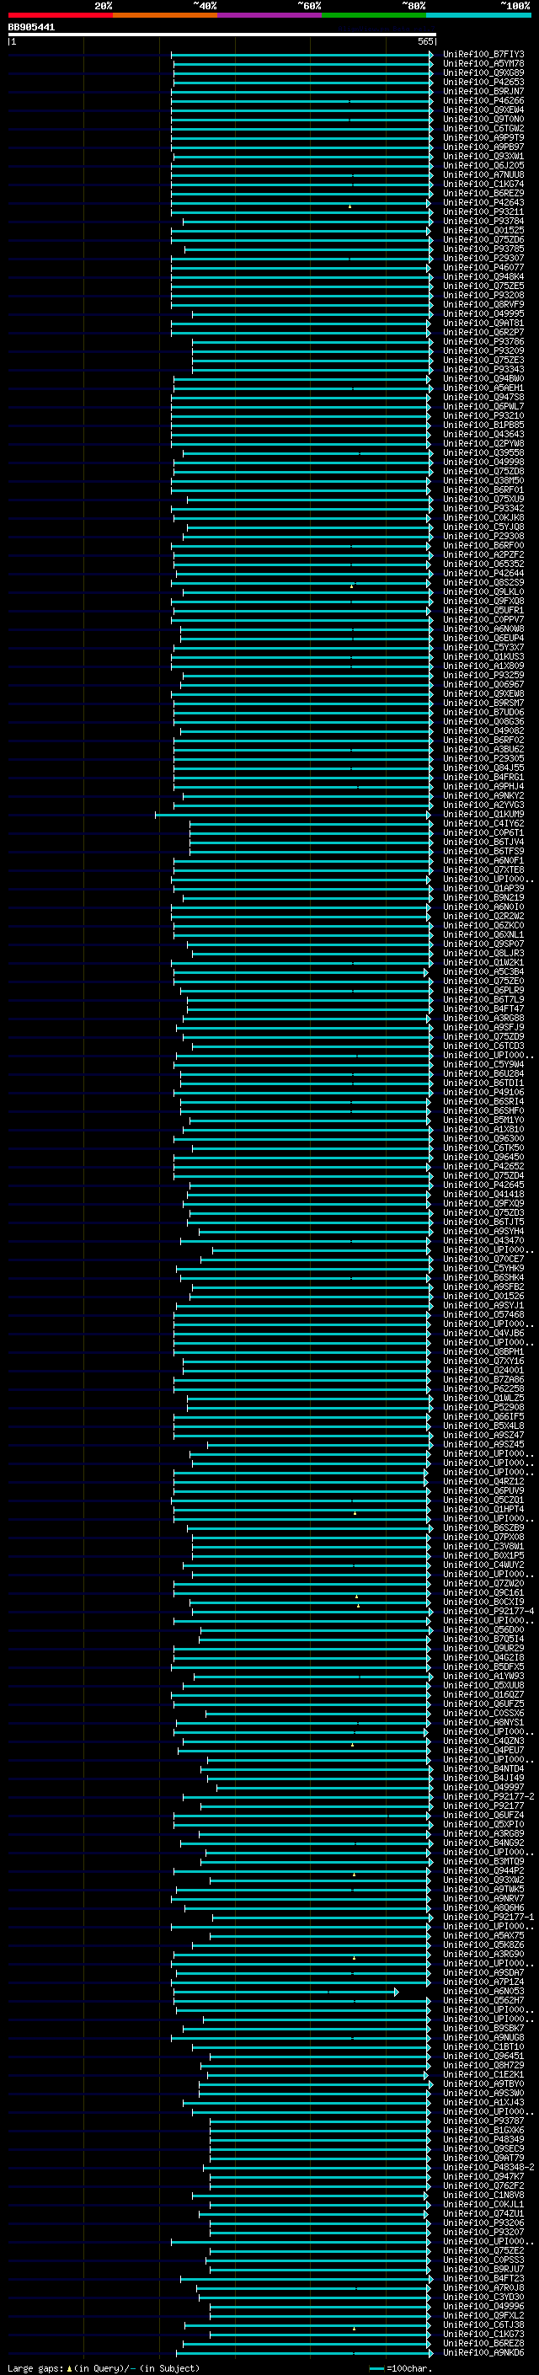539x2375 pixels.
Task: Select the UniRef100_B5M1Y0 entry
Action: [483, 1121]
